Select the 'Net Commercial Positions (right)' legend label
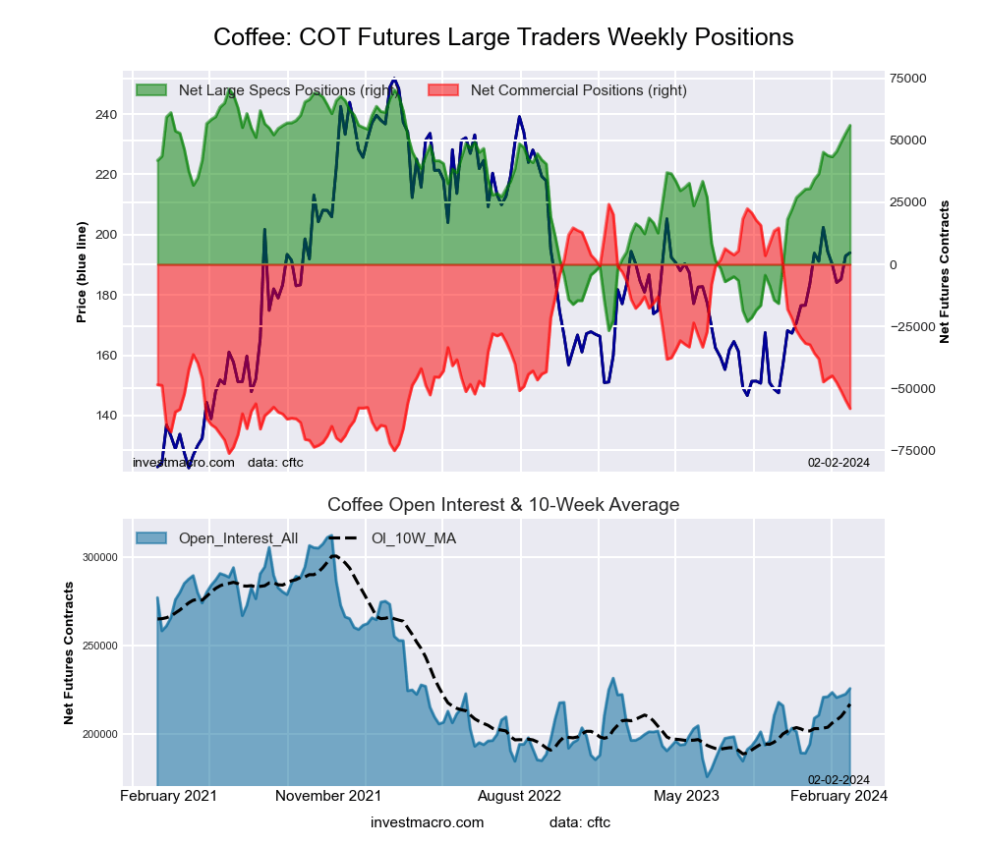 (578, 90)
